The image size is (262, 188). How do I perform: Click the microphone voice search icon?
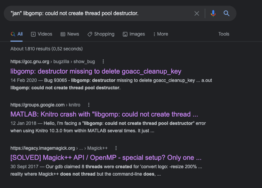click(213, 13)
